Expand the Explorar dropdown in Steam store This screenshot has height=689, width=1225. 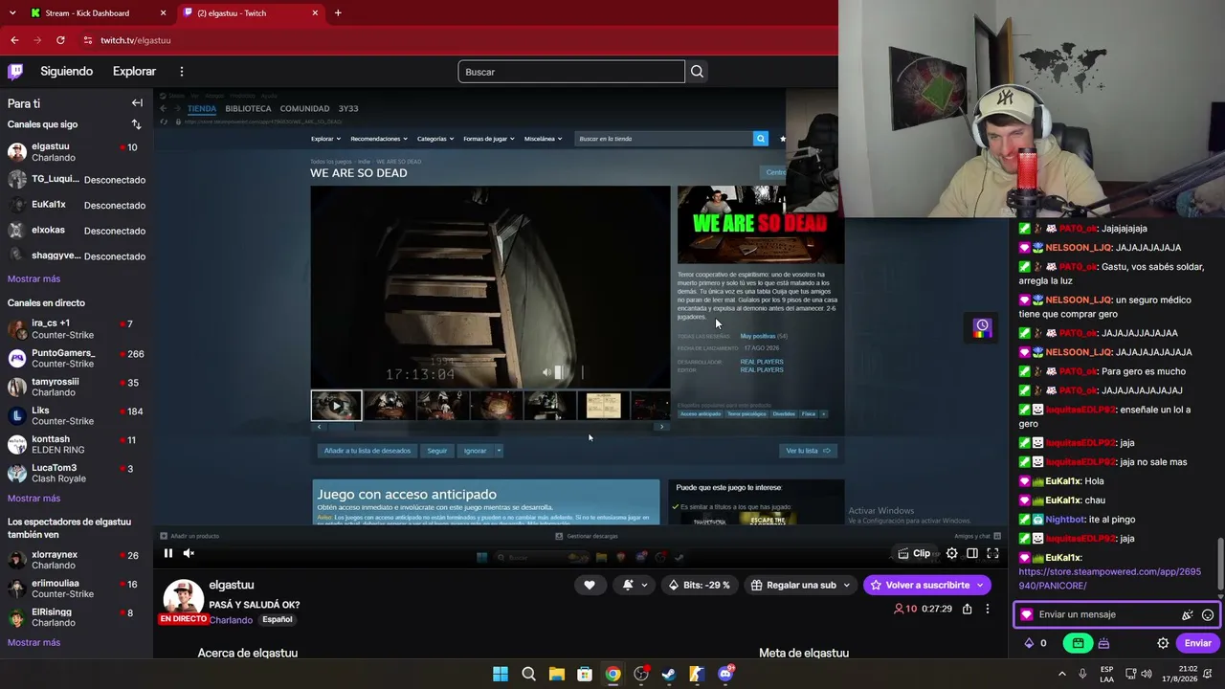tap(324, 139)
